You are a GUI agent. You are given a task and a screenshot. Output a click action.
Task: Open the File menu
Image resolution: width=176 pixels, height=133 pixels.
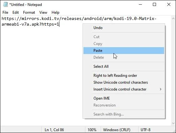coord(5,12)
